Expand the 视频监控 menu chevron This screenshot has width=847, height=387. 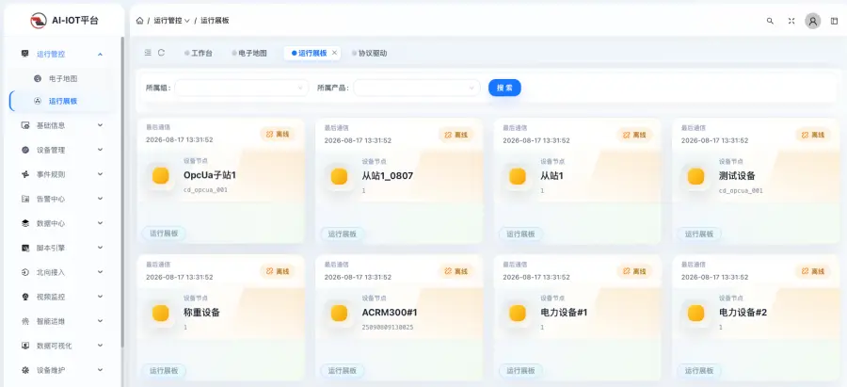tap(100, 297)
